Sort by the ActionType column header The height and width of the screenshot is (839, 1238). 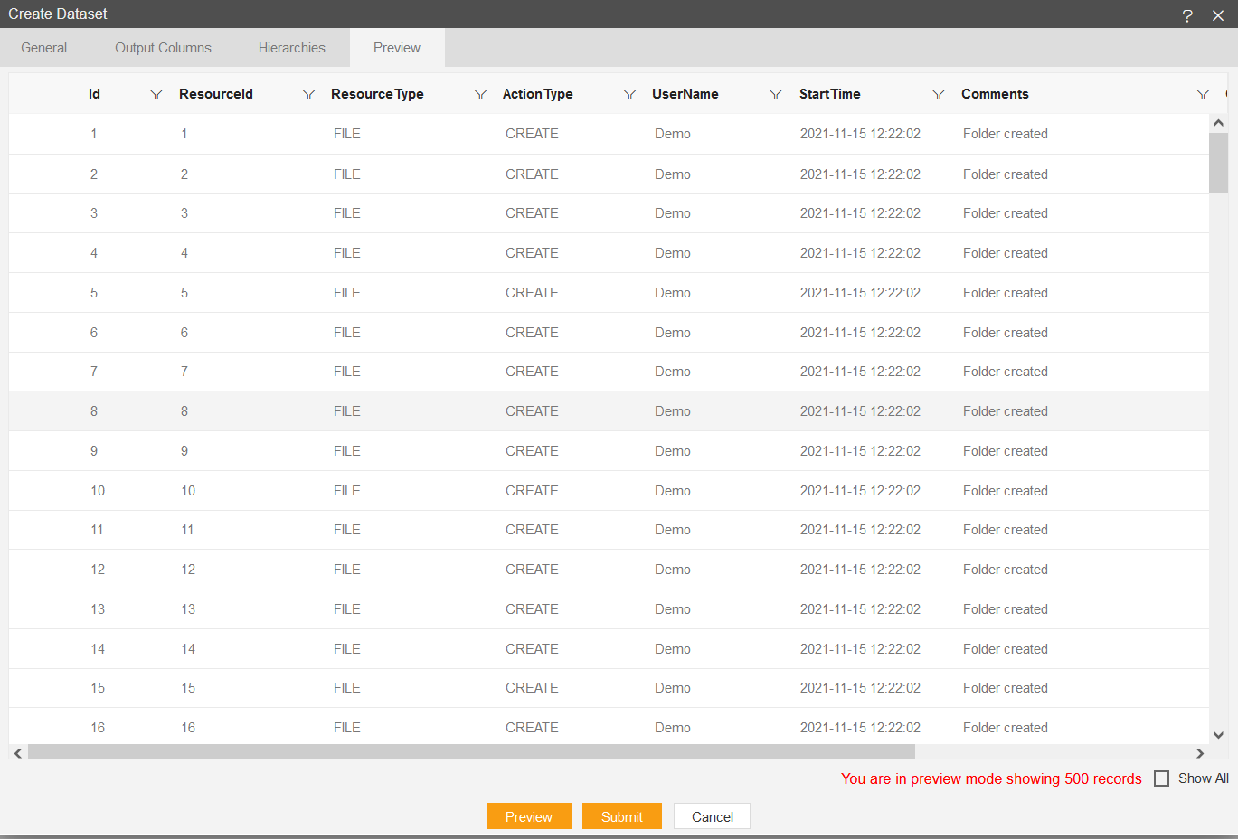pos(538,94)
